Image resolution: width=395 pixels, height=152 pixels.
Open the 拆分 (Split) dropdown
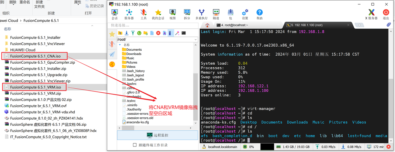tap(187, 14)
